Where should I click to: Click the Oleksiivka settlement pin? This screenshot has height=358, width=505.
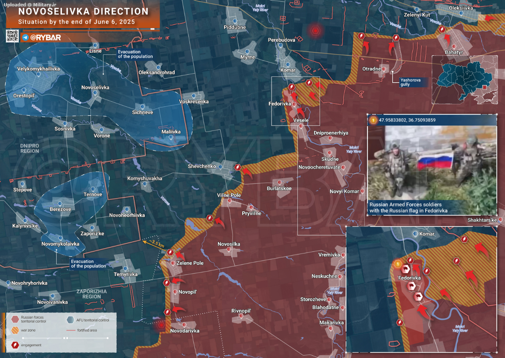(461, 13)
